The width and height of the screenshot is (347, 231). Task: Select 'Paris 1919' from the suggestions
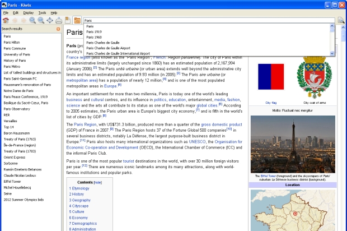click(x=94, y=31)
